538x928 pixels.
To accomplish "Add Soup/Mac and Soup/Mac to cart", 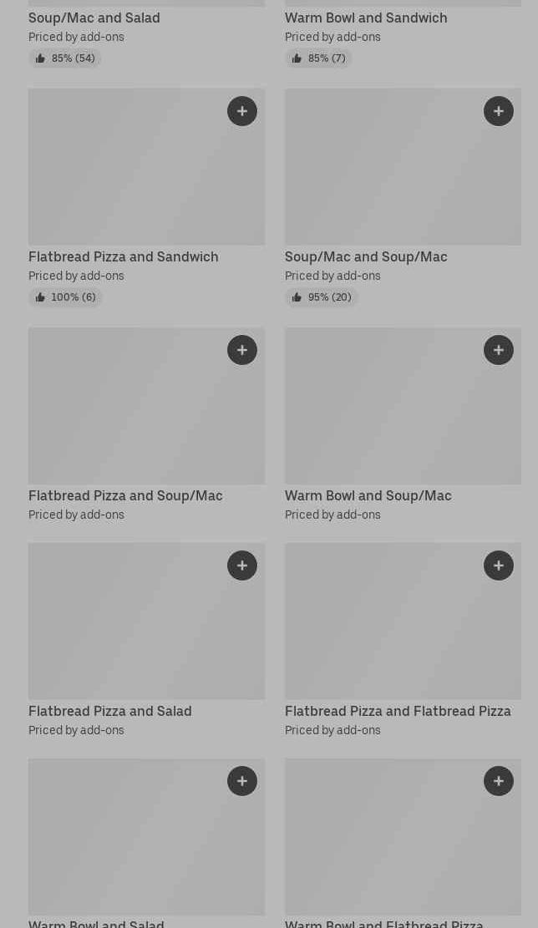I will click(x=499, y=111).
